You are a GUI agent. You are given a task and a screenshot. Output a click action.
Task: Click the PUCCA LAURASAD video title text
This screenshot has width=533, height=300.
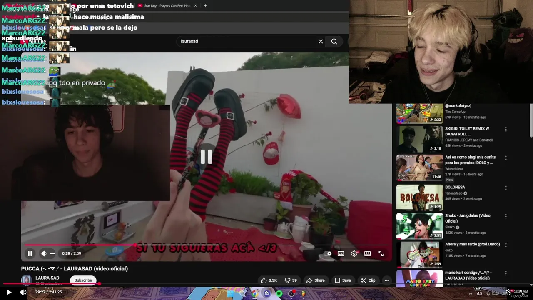[x=75, y=269]
